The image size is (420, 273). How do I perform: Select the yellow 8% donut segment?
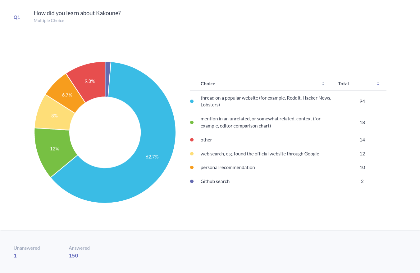[54, 115]
